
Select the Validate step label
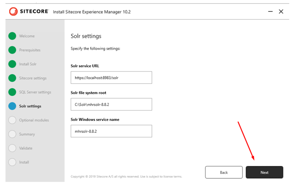26,148
